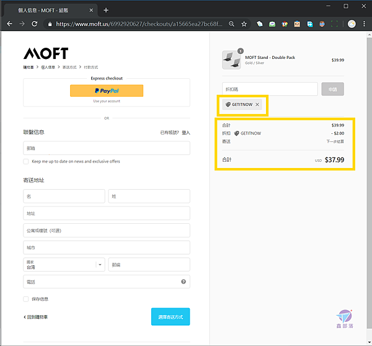372x346 pixels.
Task: Click 'MOFT Stand - Double Pack' product name
Action: tap(270, 58)
